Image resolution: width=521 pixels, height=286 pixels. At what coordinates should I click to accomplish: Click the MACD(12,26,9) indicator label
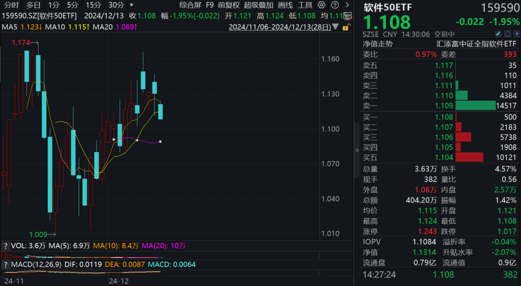(36, 265)
